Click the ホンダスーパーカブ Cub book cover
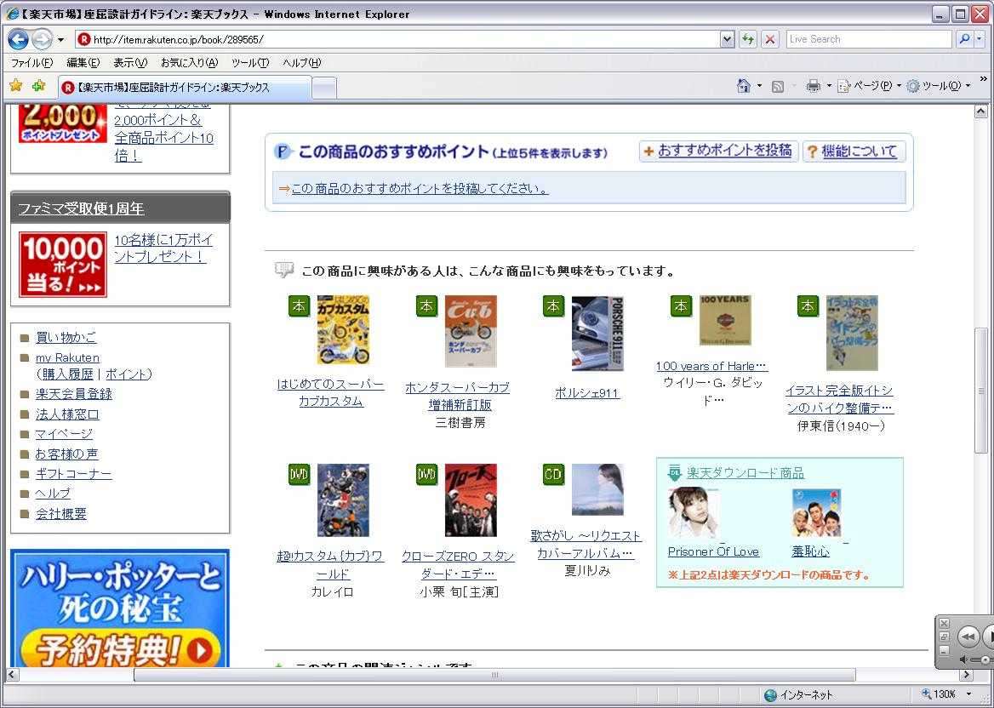The image size is (994, 708). click(x=471, y=331)
